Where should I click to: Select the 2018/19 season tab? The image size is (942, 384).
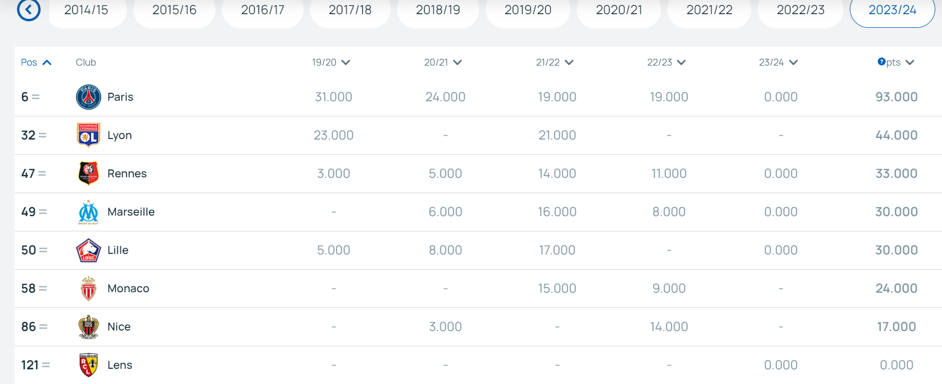(x=438, y=10)
